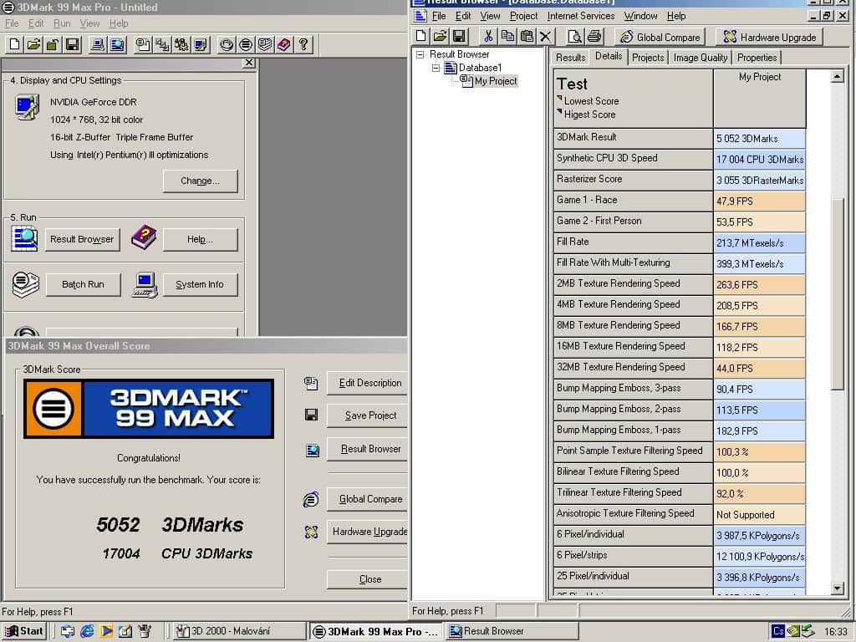The height and width of the screenshot is (642, 856).
Task: Click Windows Start button
Action: pyautogui.click(x=24, y=631)
